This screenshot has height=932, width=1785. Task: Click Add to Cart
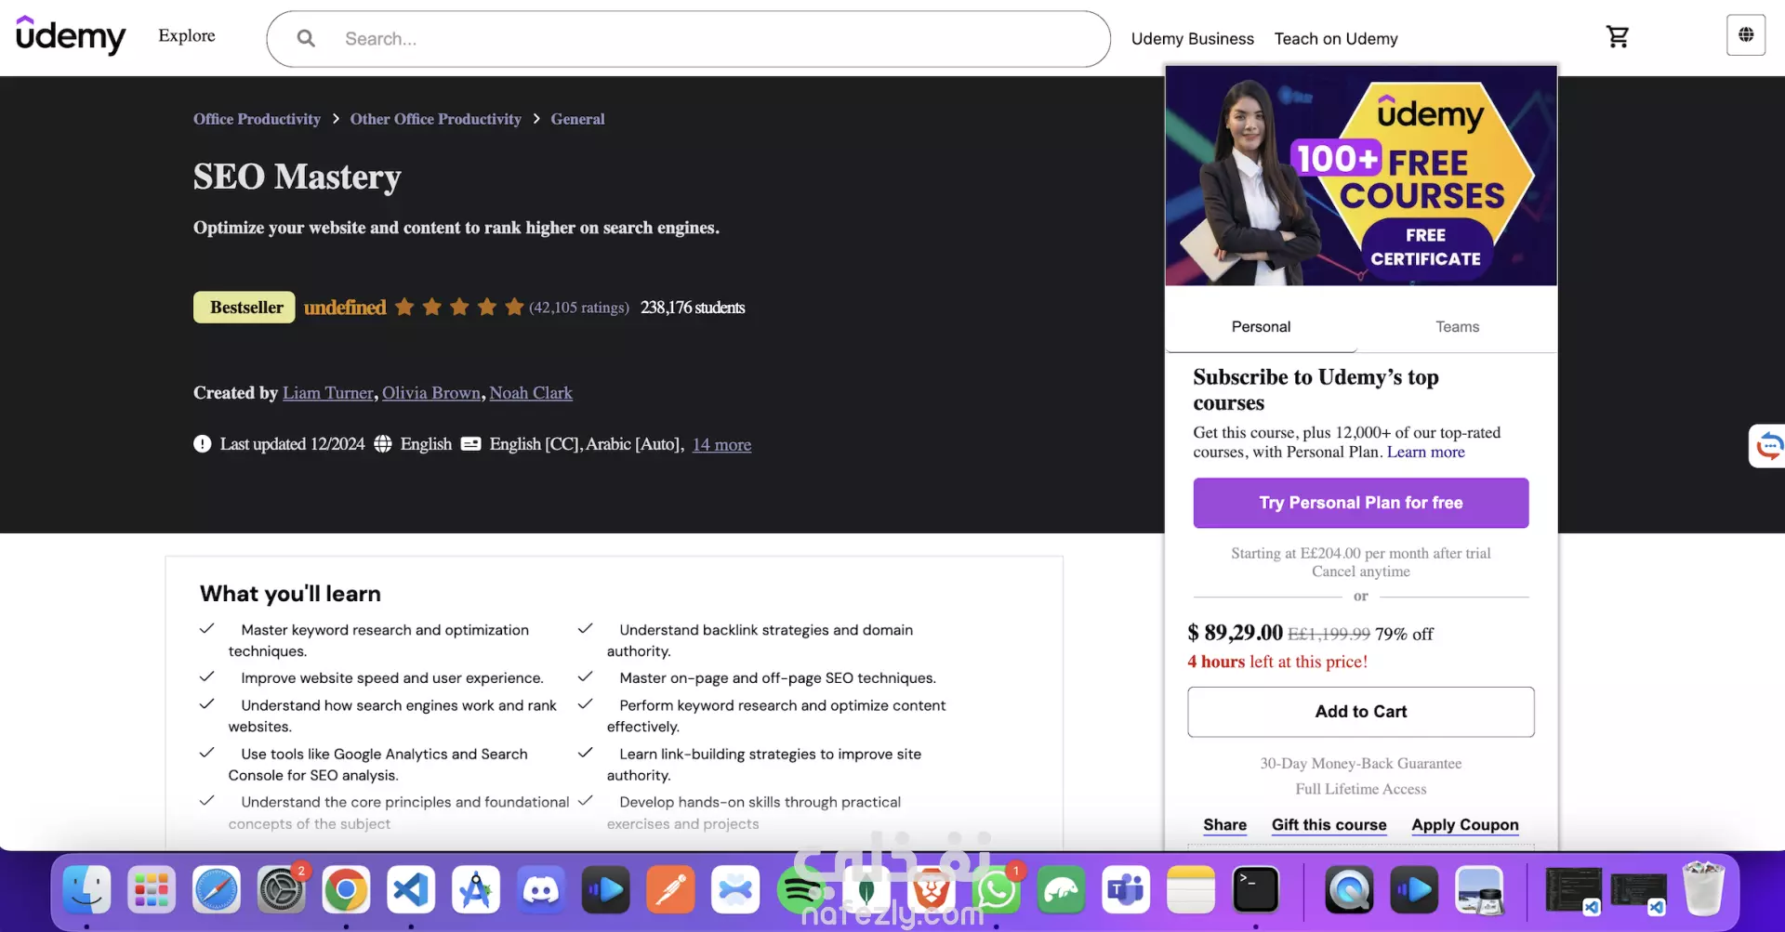[x=1361, y=712]
